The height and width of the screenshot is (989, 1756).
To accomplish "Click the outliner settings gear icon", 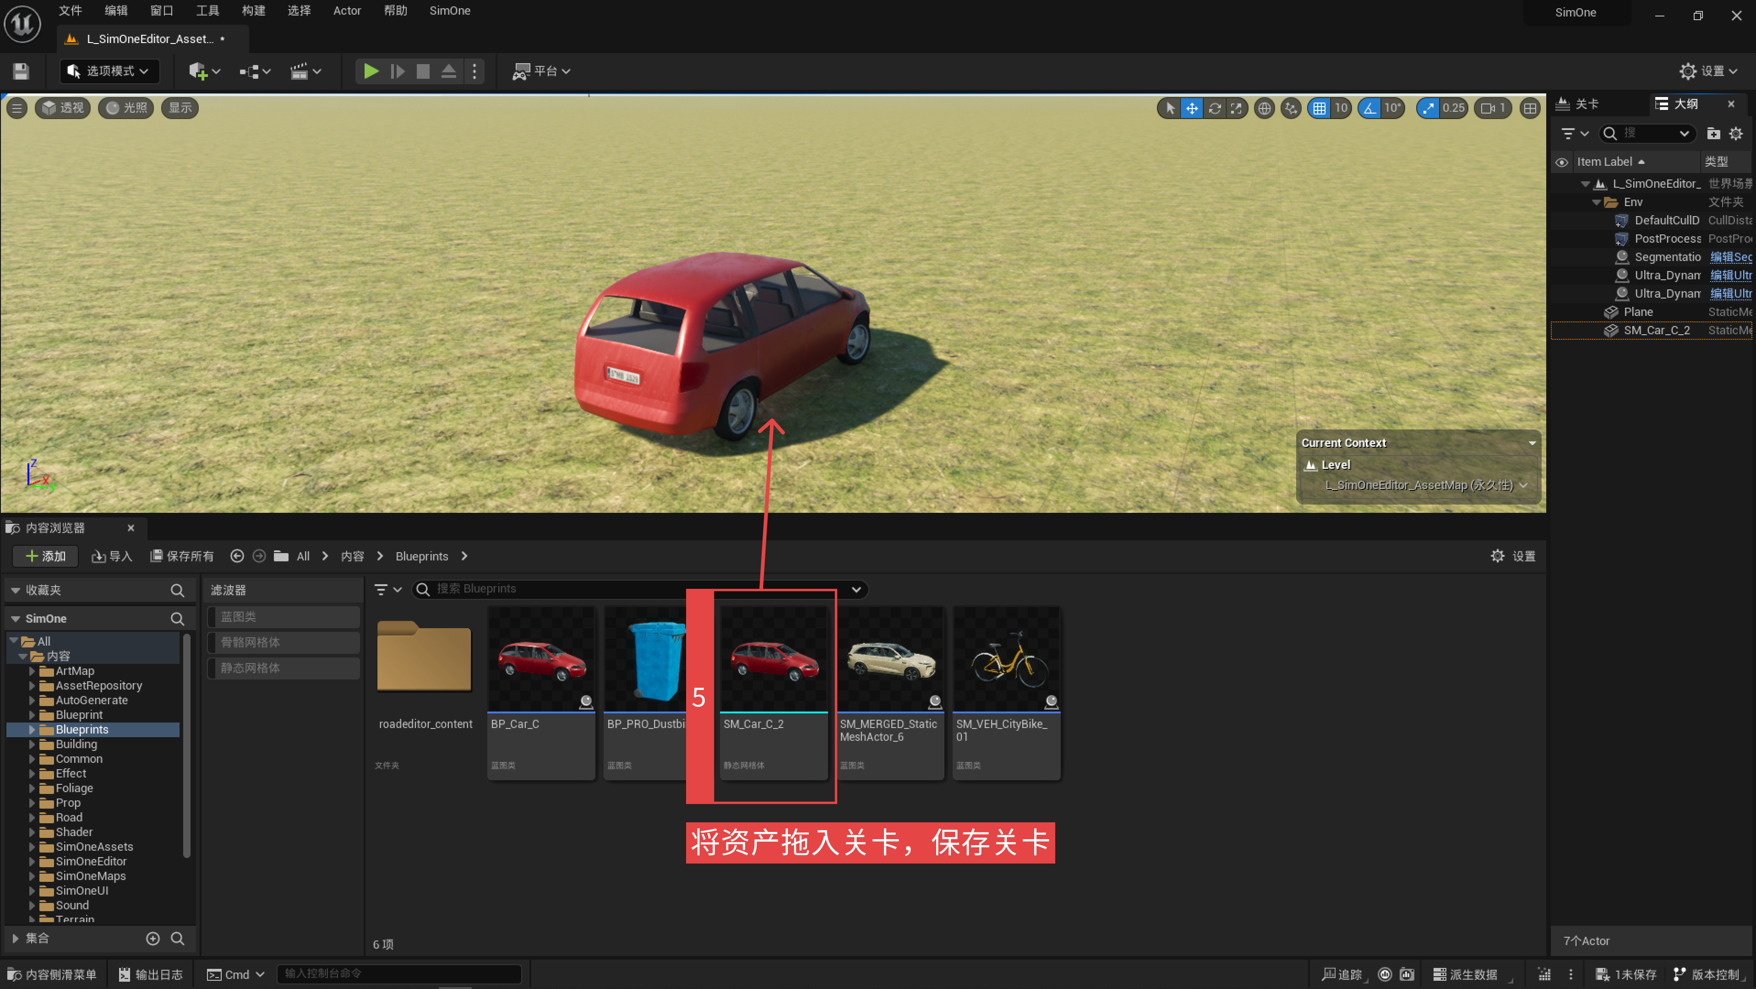I will (1735, 134).
